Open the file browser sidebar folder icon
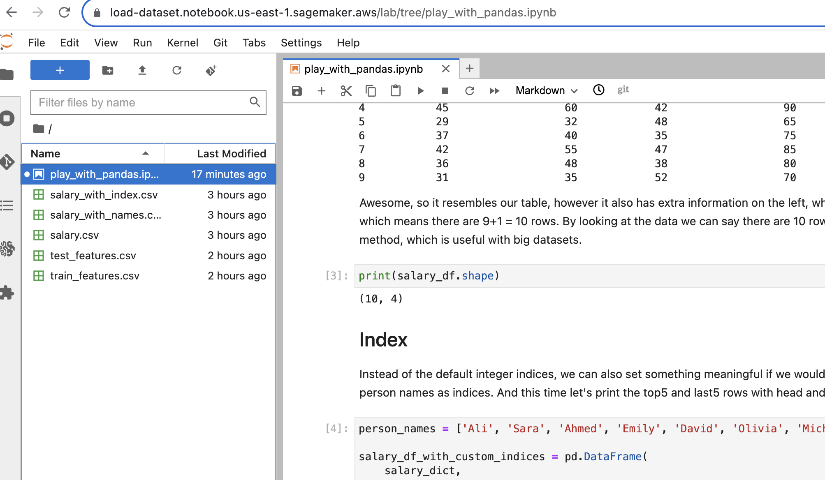The height and width of the screenshot is (480, 825). 7,75
